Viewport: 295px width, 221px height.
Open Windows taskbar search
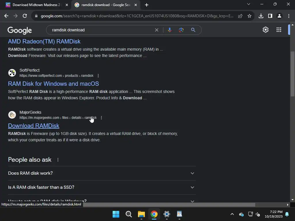tap(129, 214)
